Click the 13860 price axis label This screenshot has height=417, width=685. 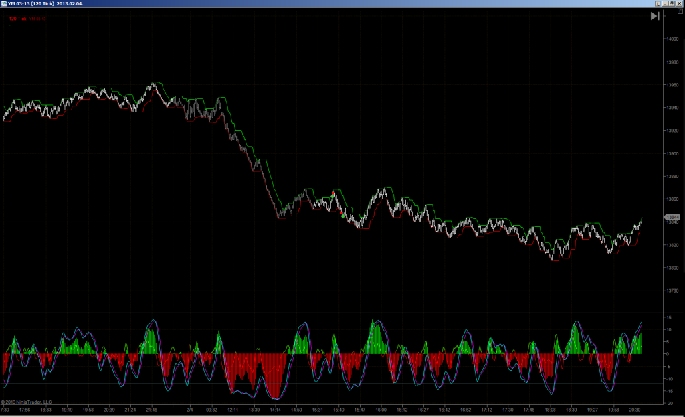(x=672, y=199)
